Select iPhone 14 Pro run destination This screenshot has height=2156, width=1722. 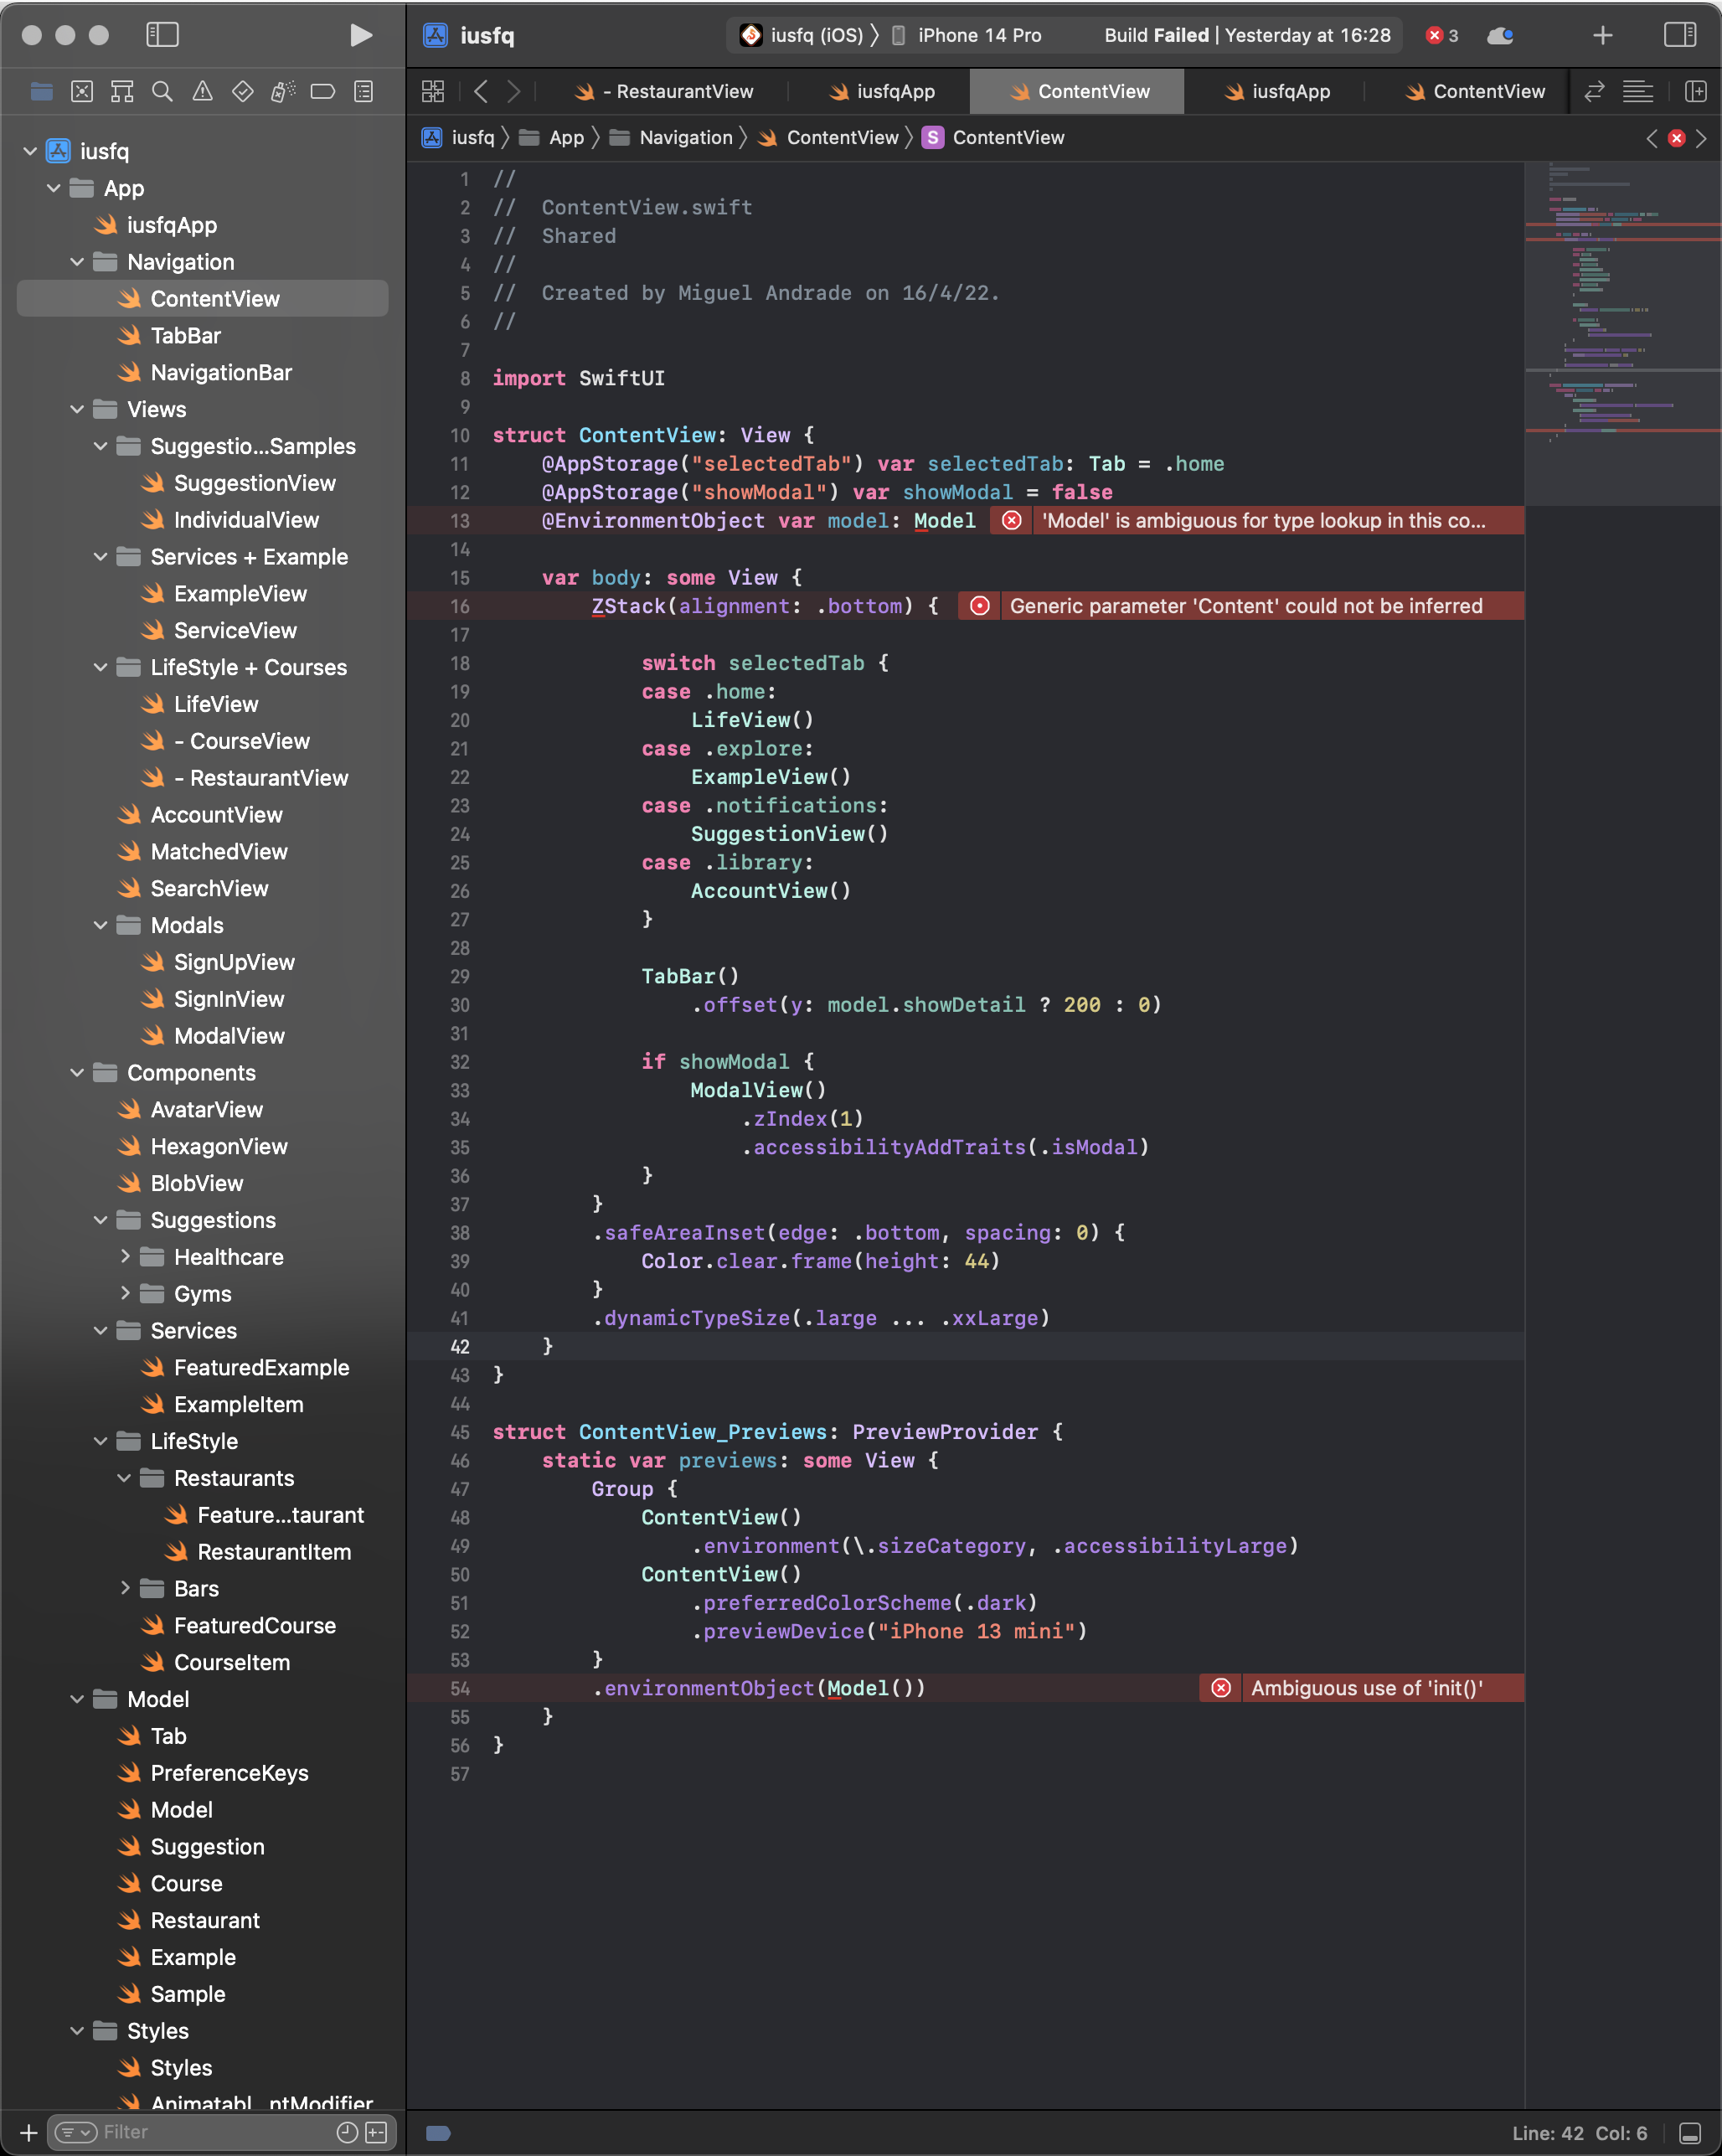pyautogui.click(x=978, y=36)
